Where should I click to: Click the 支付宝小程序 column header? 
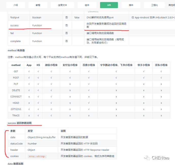70,65
